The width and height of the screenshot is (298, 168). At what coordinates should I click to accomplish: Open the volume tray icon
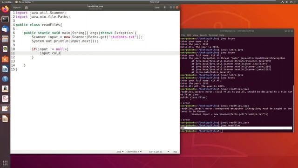(287, 2)
